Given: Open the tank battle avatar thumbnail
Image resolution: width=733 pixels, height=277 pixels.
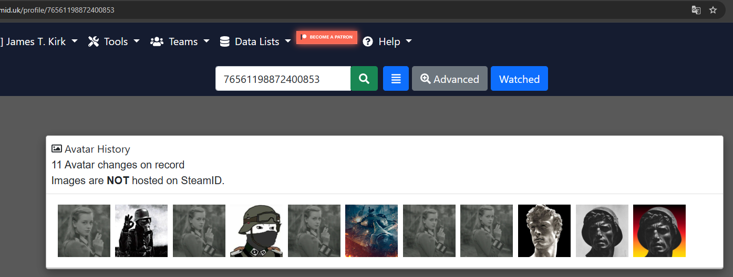Looking at the screenshot, I should [x=371, y=231].
